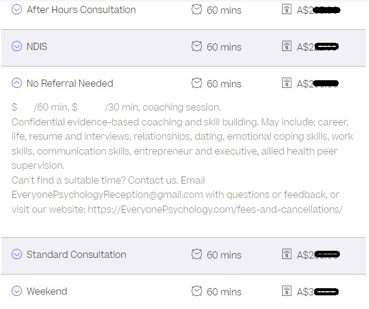This screenshot has height=309, width=369.
Task: Open the EveryonePsychology.com fees-and-cancellations link
Action: (x=215, y=209)
